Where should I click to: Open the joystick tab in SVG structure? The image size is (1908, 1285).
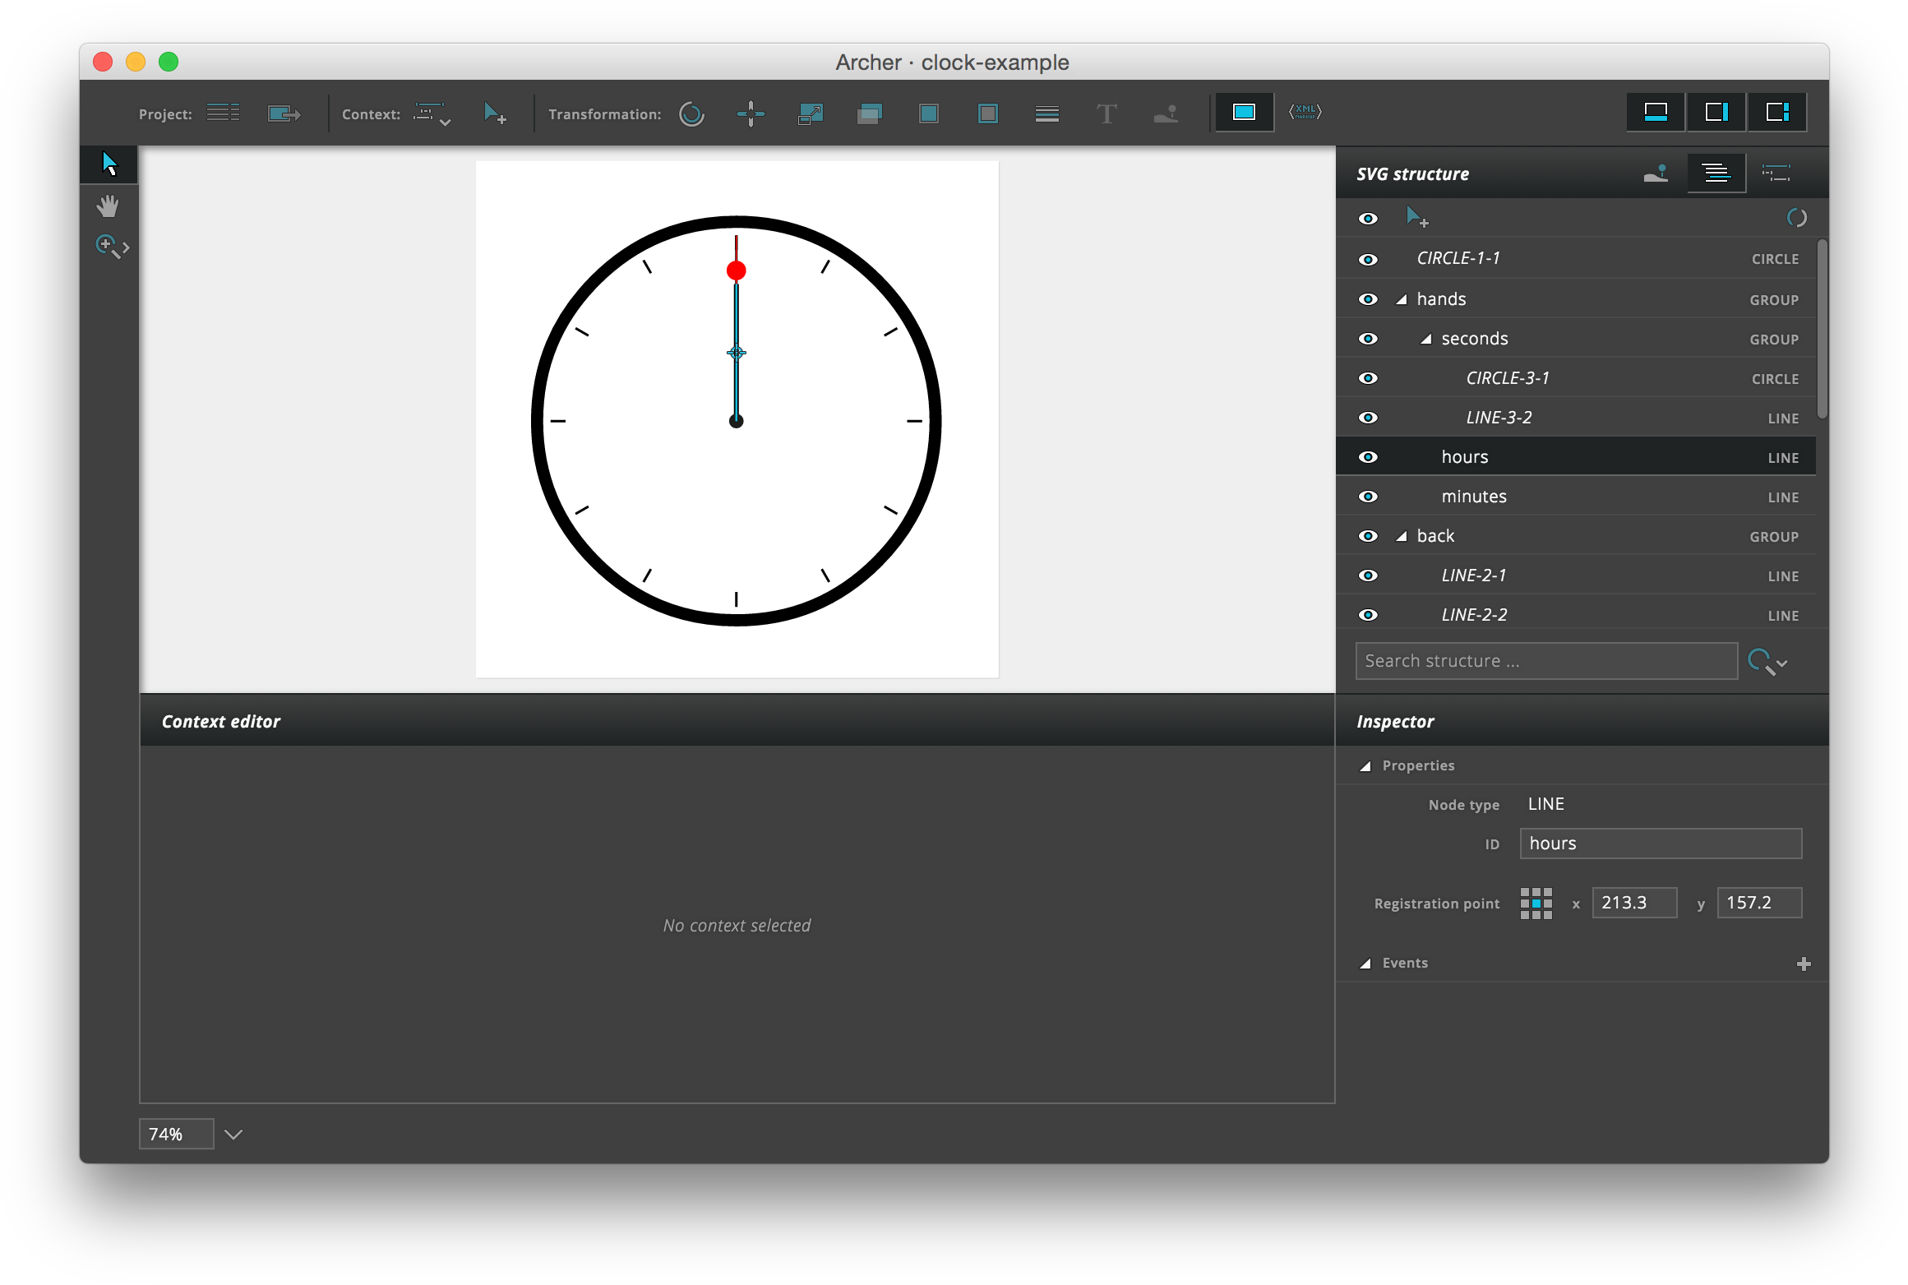coord(1656,173)
